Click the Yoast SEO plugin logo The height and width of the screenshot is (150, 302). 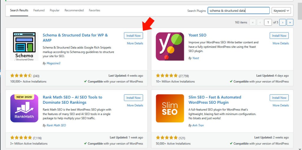point(170,46)
